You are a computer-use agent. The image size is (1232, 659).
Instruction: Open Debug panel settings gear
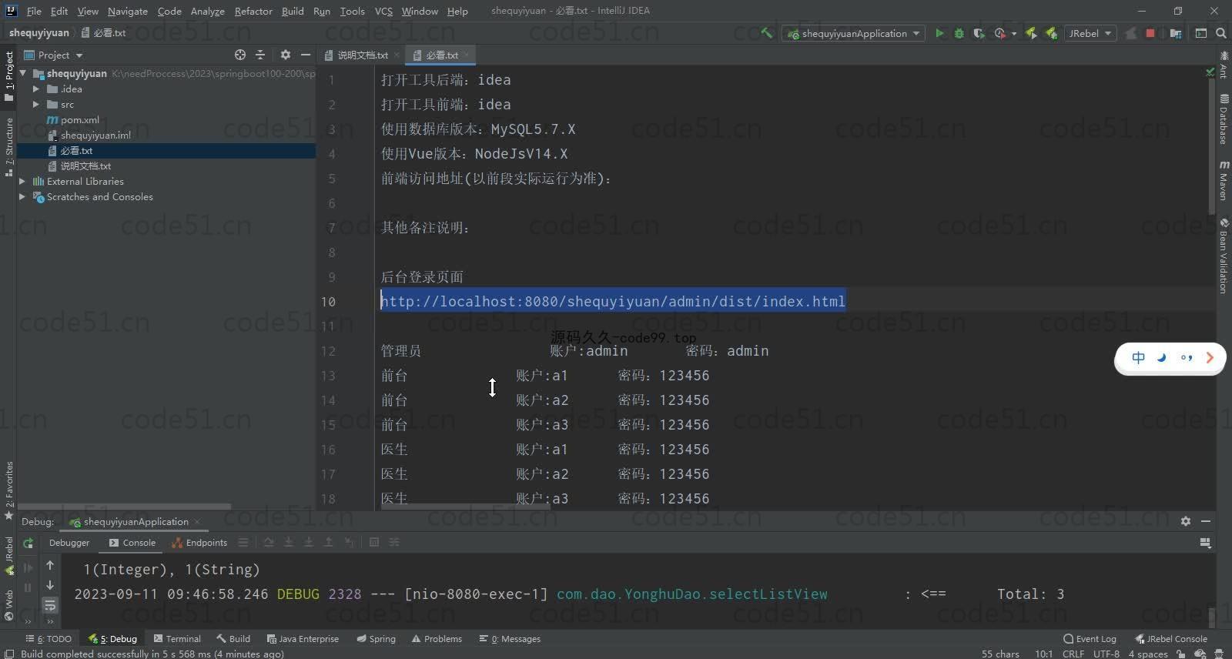coord(1186,521)
